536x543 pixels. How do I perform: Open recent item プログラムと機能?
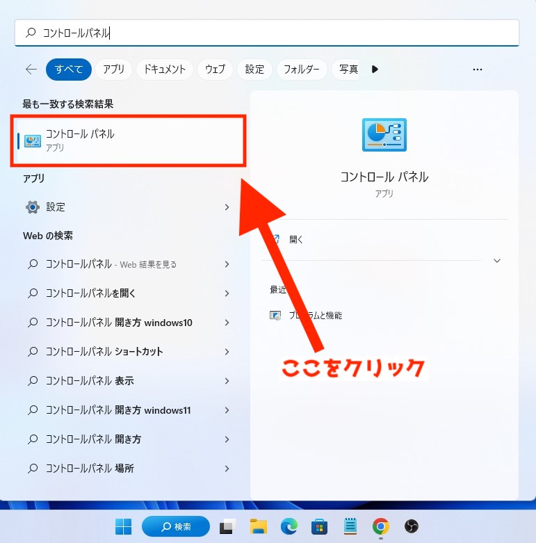[x=315, y=315]
